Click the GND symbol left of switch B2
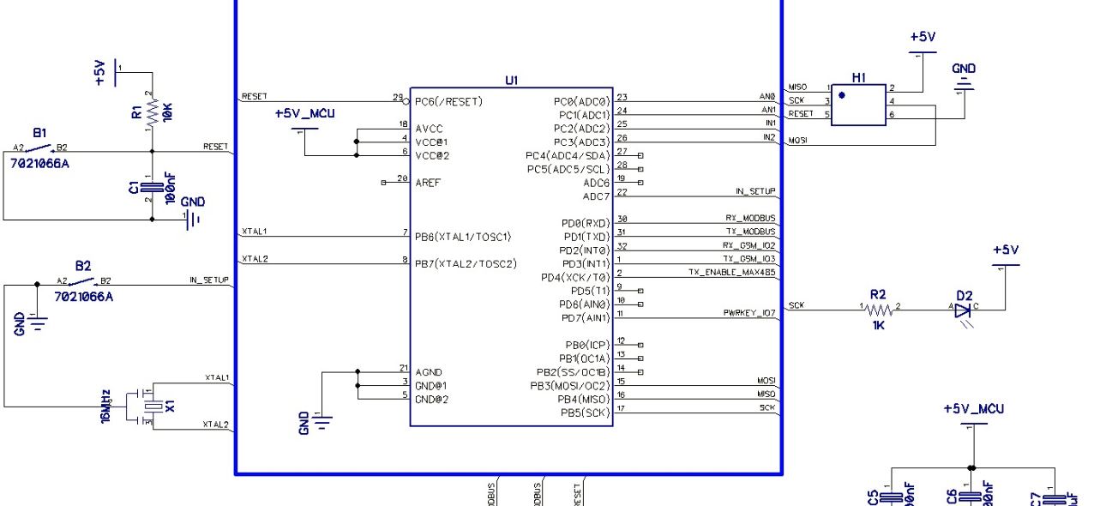 (x=35, y=323)
